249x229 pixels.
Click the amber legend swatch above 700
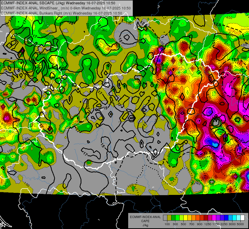(x=189, y=218)
